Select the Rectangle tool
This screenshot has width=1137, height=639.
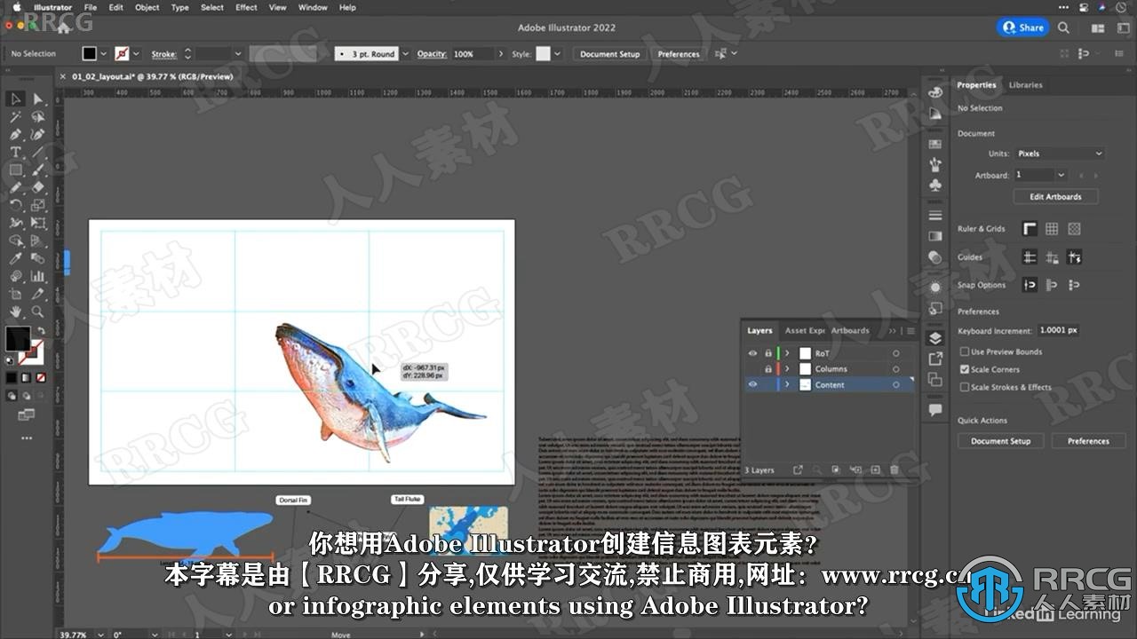15,170
